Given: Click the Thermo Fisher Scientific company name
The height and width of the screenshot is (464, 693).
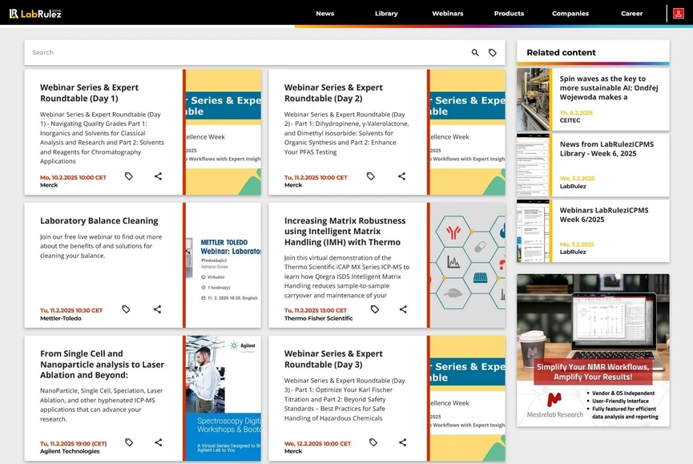Looking at the screenshot, I should (x=318, y=318).
